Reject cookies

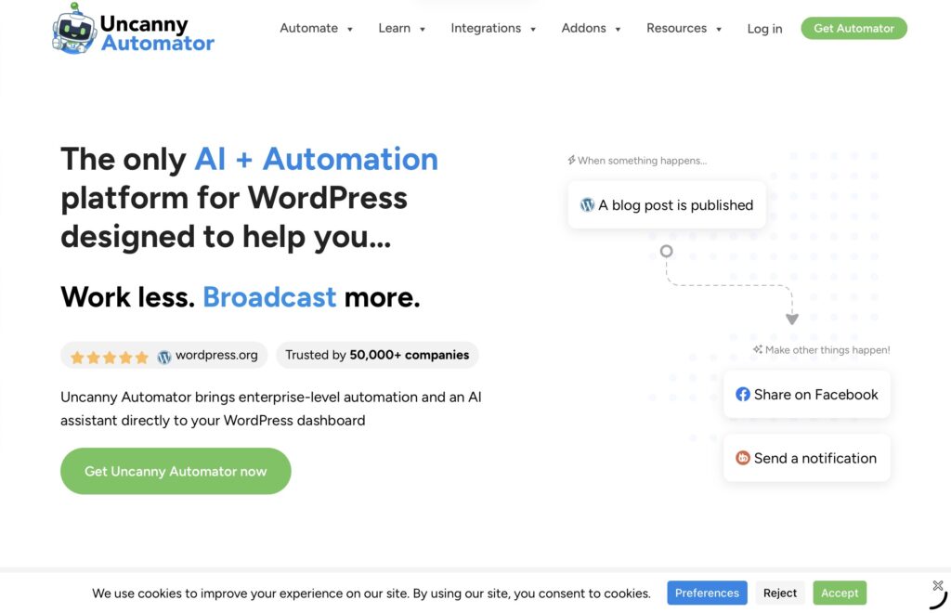[780, 593]
